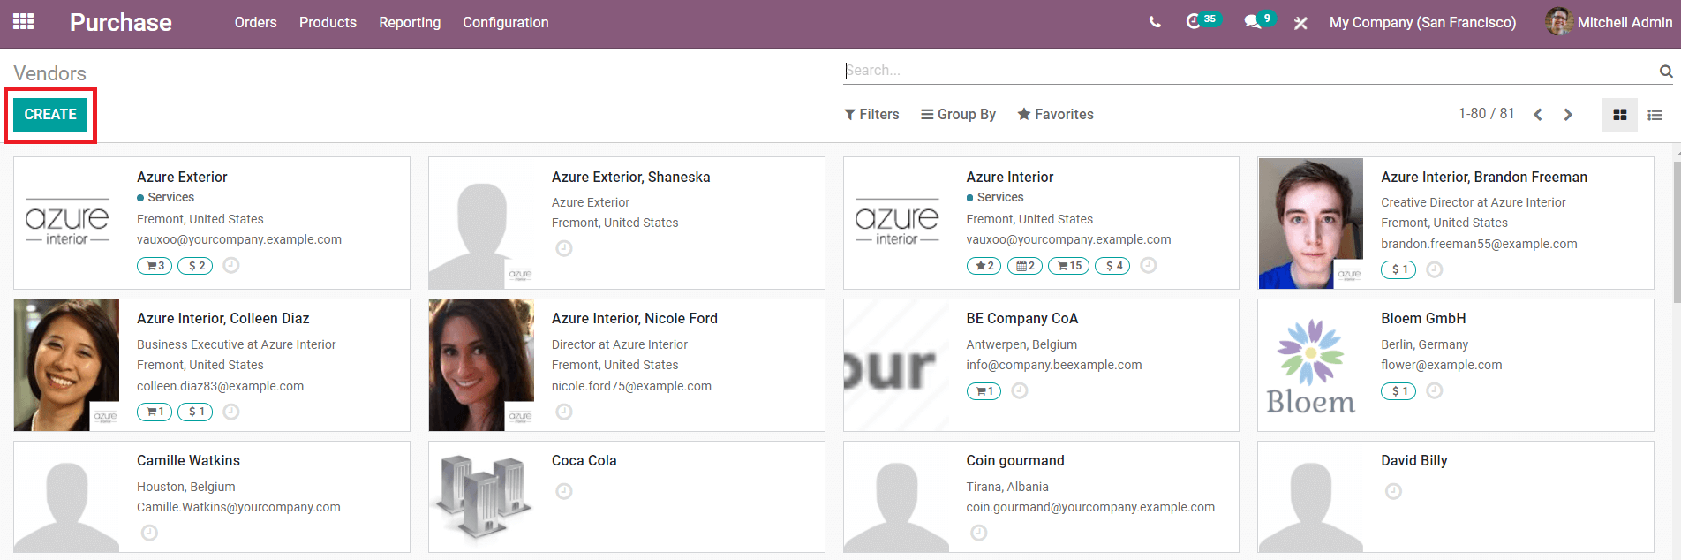
Task: Open the Configuration menu
Action: (x=505, y=23)
